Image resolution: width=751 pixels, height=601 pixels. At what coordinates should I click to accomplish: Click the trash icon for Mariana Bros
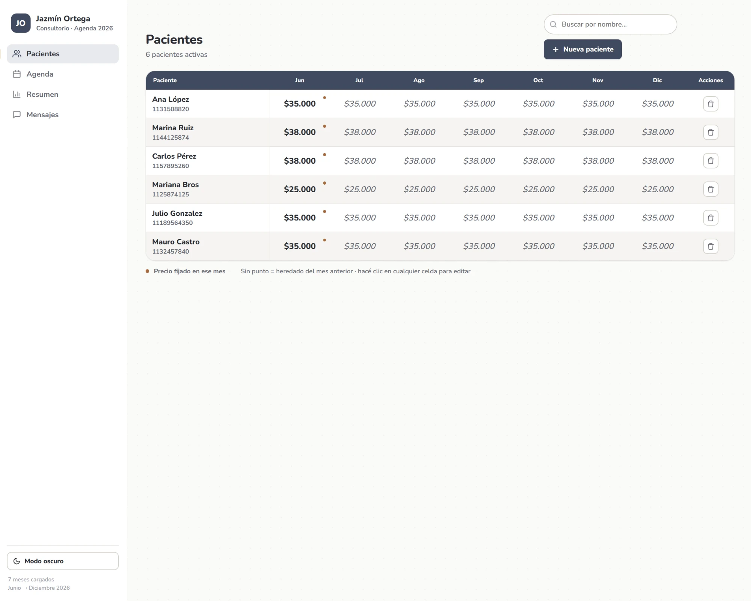(710, 189)
